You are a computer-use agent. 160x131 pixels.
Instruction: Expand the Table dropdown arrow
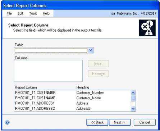[91, 50]
